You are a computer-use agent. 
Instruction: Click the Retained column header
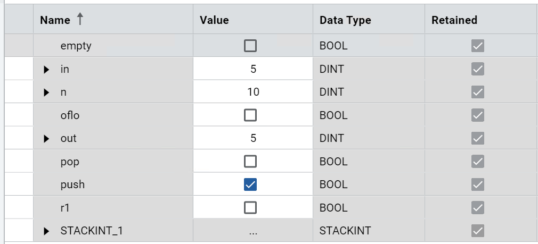point(454,20)
